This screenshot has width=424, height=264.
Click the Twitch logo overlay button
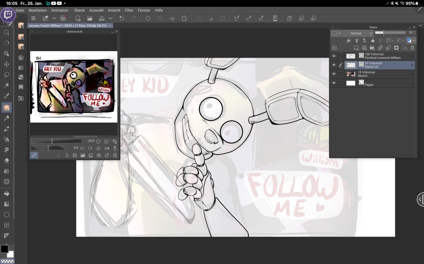point(7,15)
